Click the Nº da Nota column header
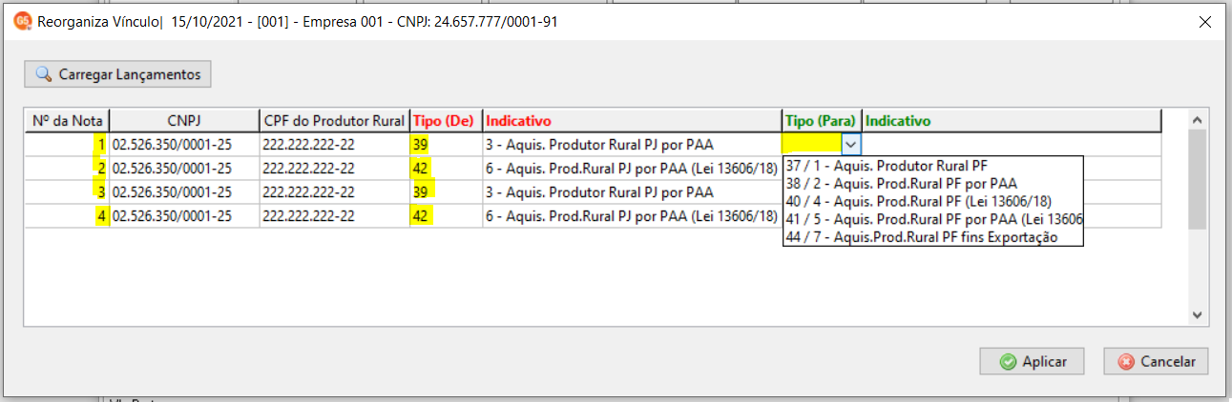 pyautogui.click(x=67, y=121)
